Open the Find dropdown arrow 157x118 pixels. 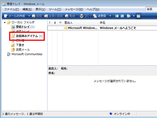[134, 16]
